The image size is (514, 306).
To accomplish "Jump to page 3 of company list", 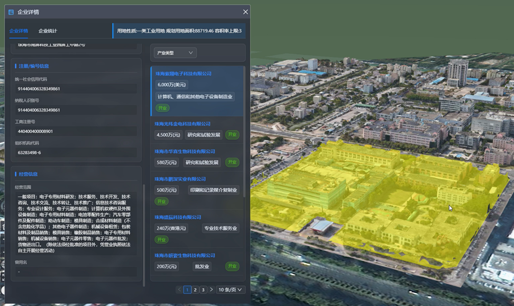I will point(203,290).
